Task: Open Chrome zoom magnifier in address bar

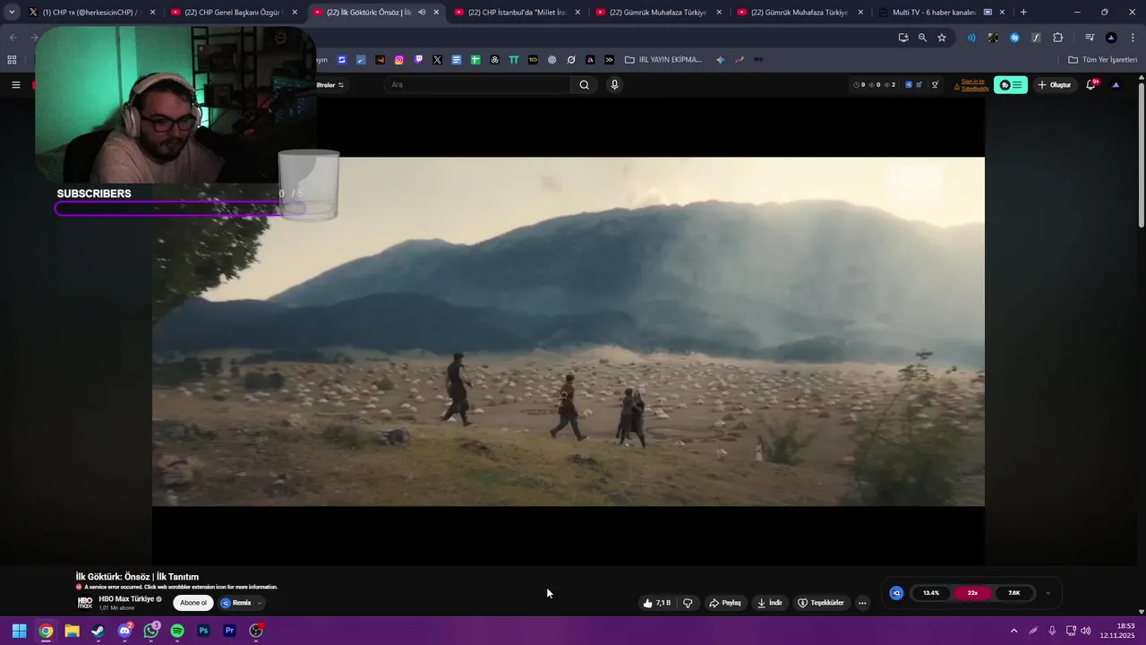Action: 922,38
